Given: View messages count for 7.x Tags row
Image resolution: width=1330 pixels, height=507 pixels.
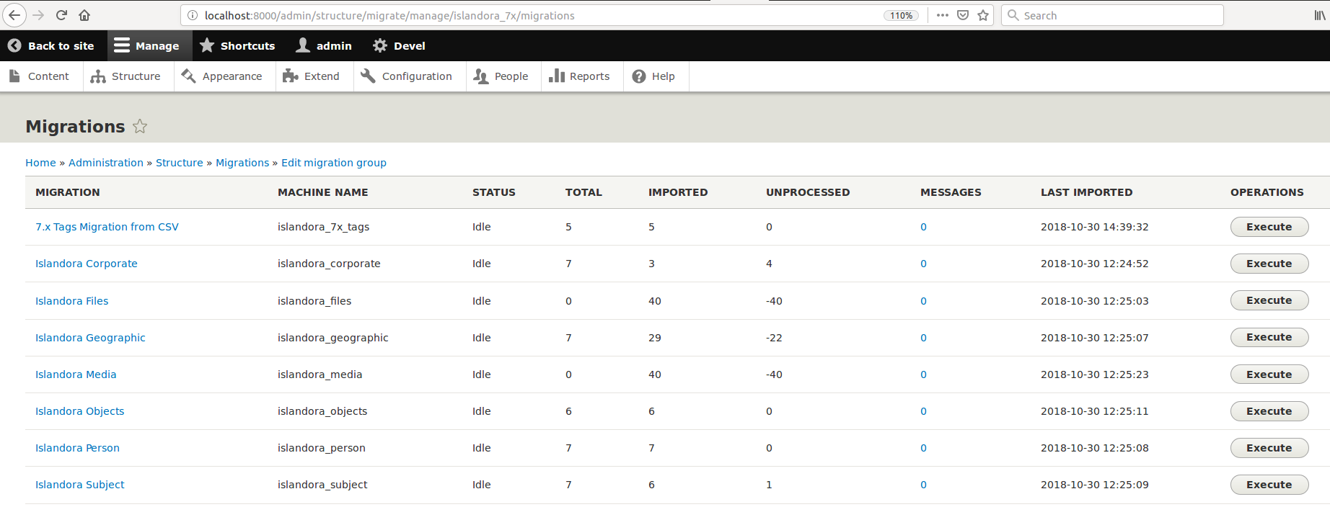Looking at the screenshot, I should 923,227.
